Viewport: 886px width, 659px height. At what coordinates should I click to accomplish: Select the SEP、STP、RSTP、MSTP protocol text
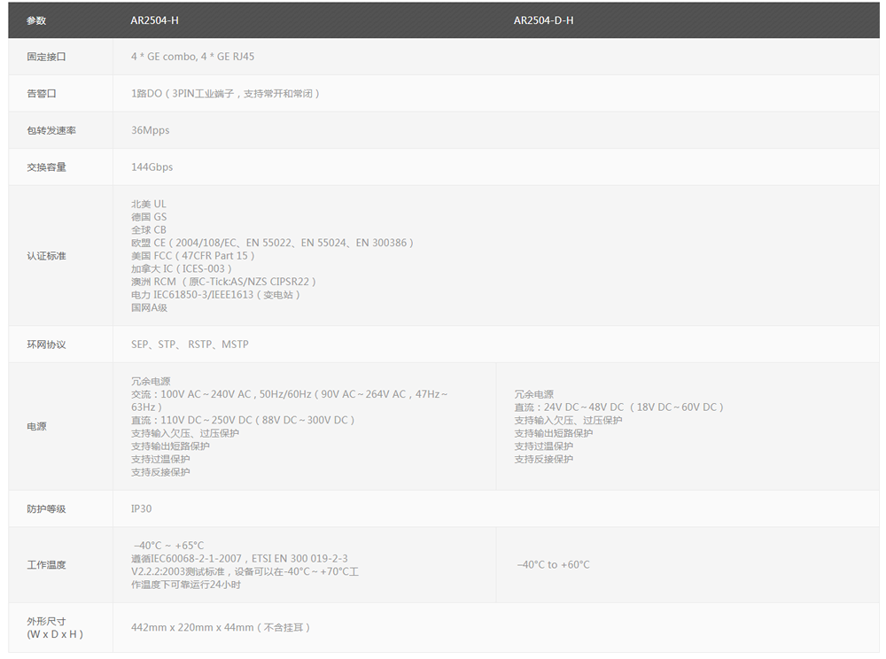(190, 344)
